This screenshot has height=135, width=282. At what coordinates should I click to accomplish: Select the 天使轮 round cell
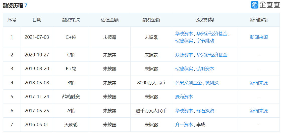[71, 124]
